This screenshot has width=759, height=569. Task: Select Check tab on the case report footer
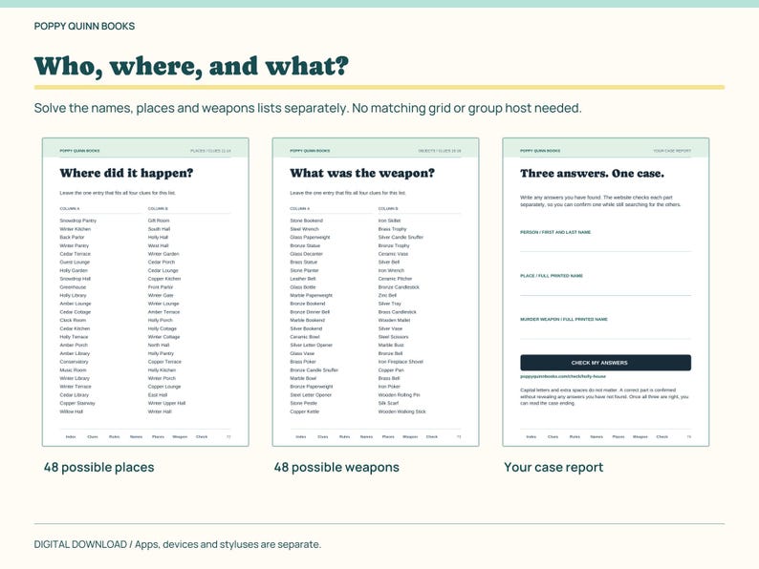[662, 436]
